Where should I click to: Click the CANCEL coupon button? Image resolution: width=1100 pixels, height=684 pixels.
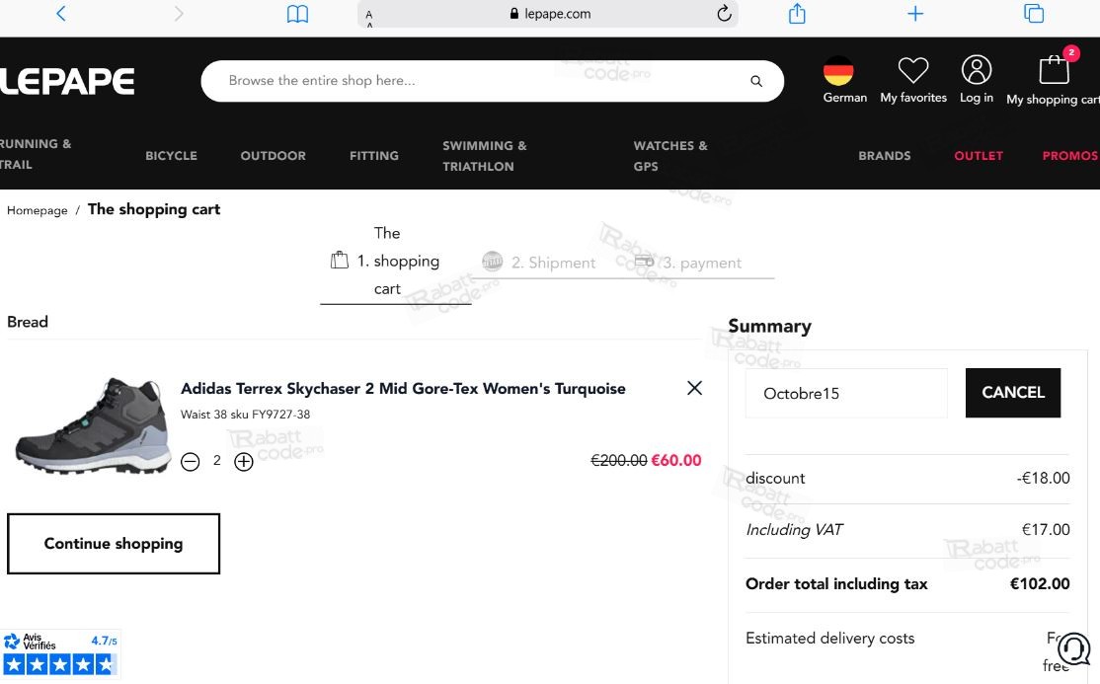point(1013,393)
